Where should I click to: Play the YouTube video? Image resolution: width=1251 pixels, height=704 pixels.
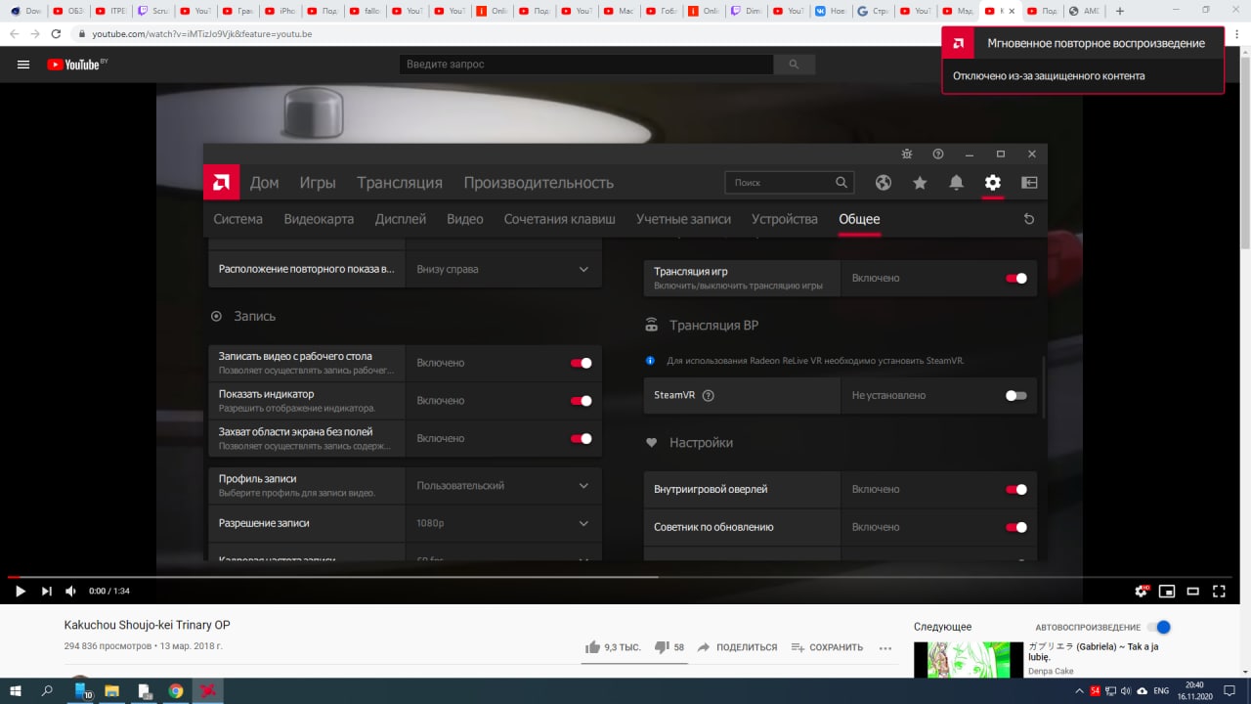coord(20,591)
